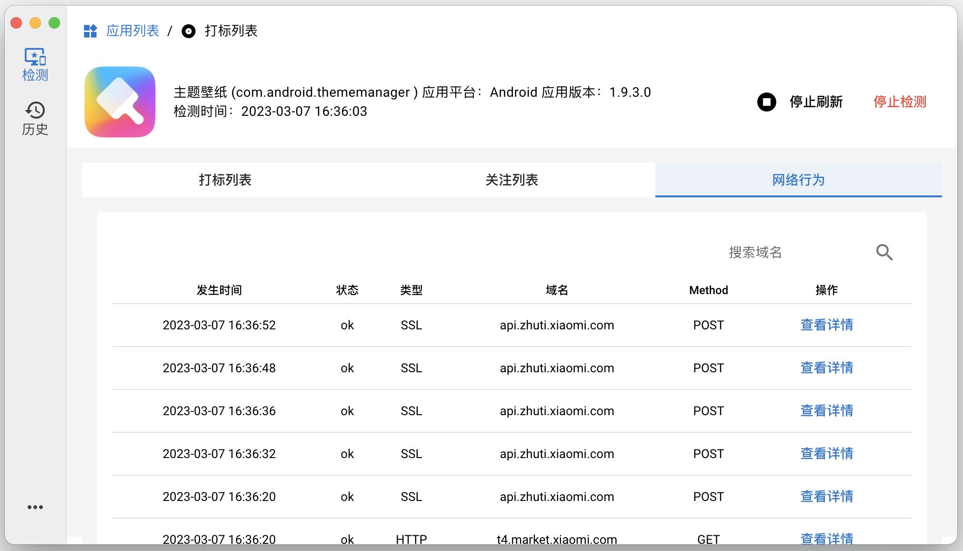Click 停止刷新 button label
The height and width of the screenshot is (551, 963).
(816, 102)
